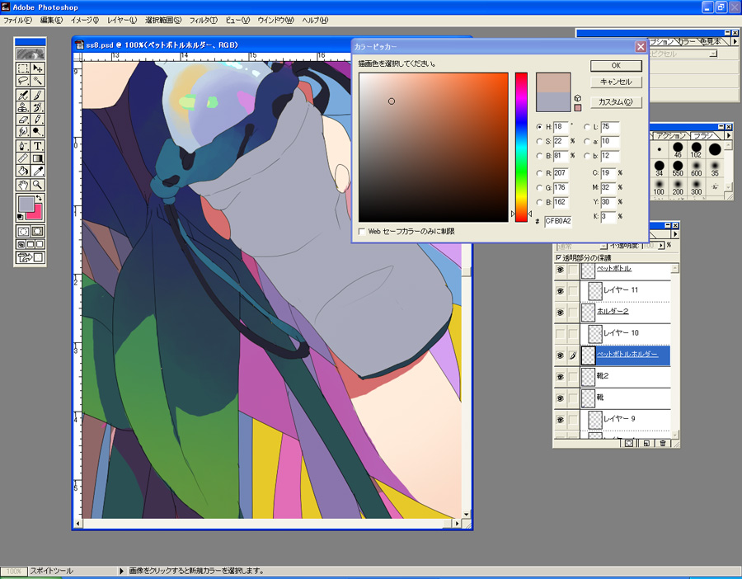
Task: Select the Hand tool
Action: pyautogui.click(x=23, y=185)
